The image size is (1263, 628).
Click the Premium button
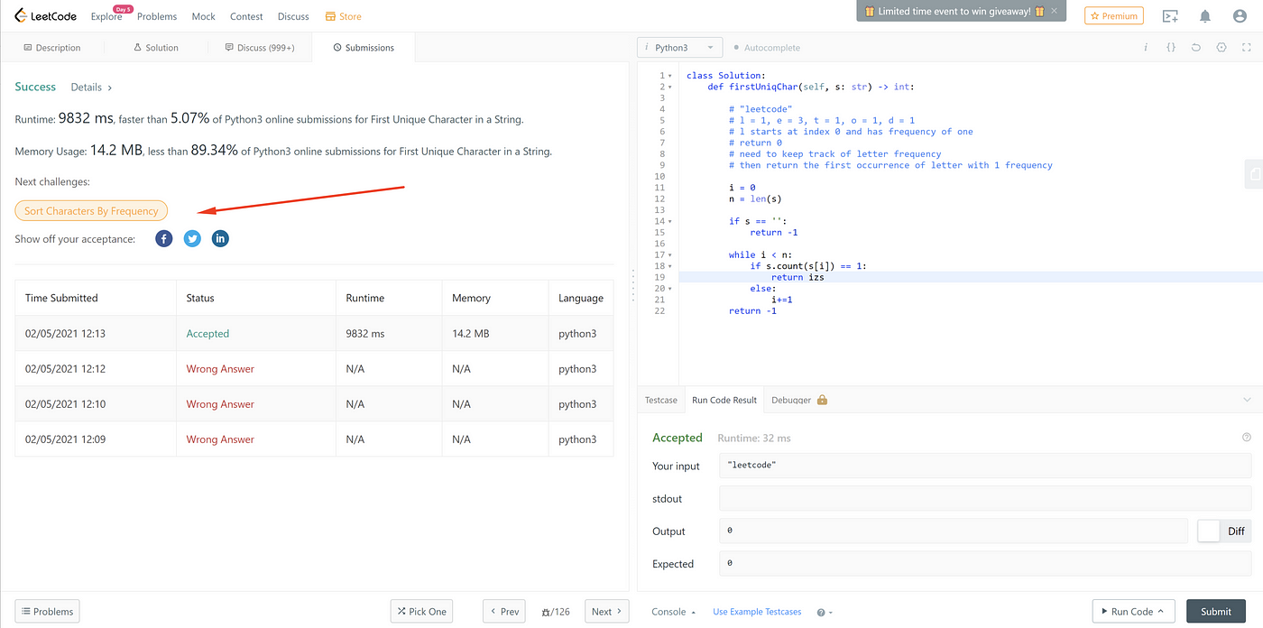(x=1113, y=16)
